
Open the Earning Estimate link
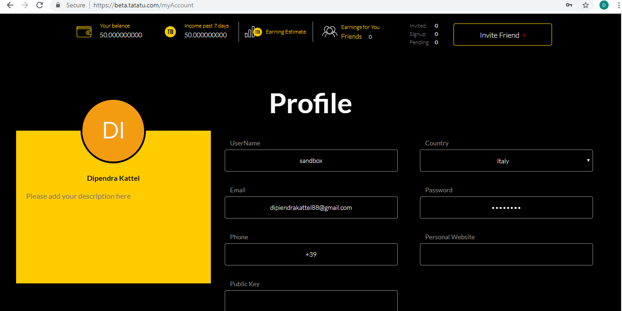[286, 32]
